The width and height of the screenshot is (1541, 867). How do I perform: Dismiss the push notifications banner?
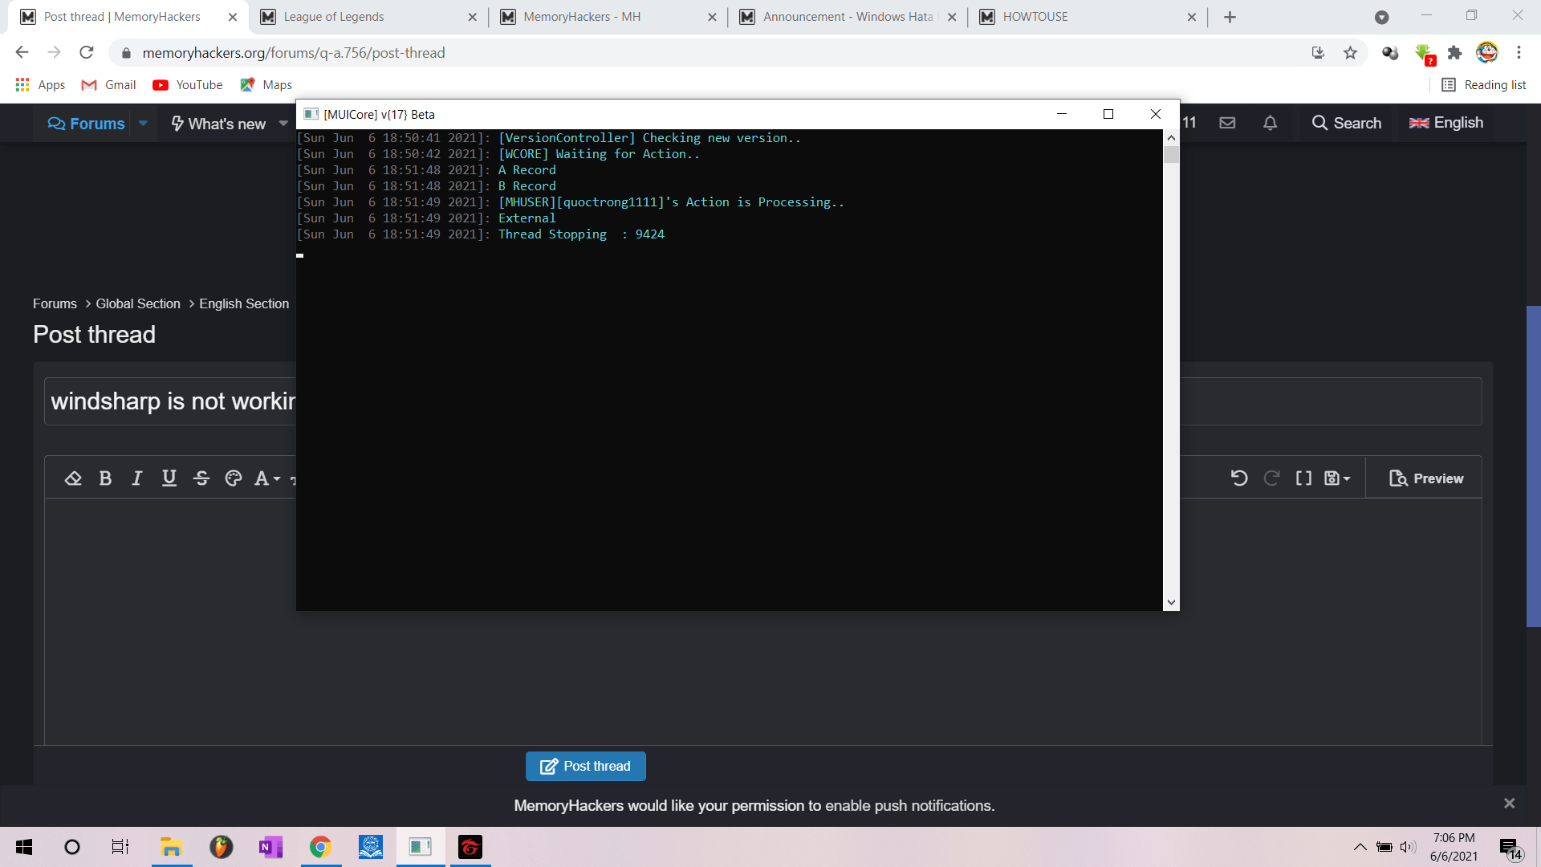1509,804
